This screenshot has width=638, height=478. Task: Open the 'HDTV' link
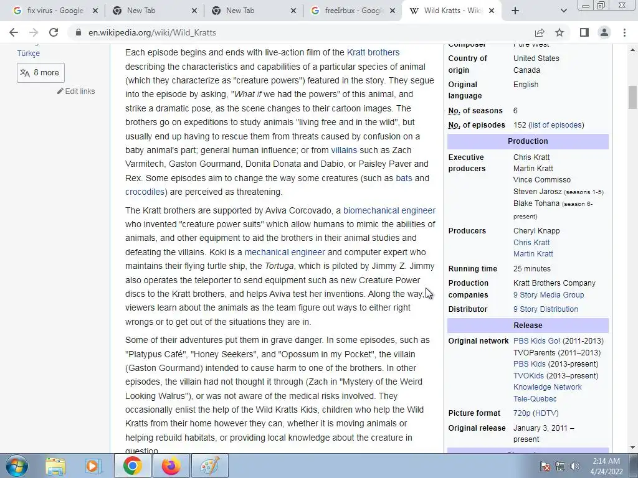546,413
